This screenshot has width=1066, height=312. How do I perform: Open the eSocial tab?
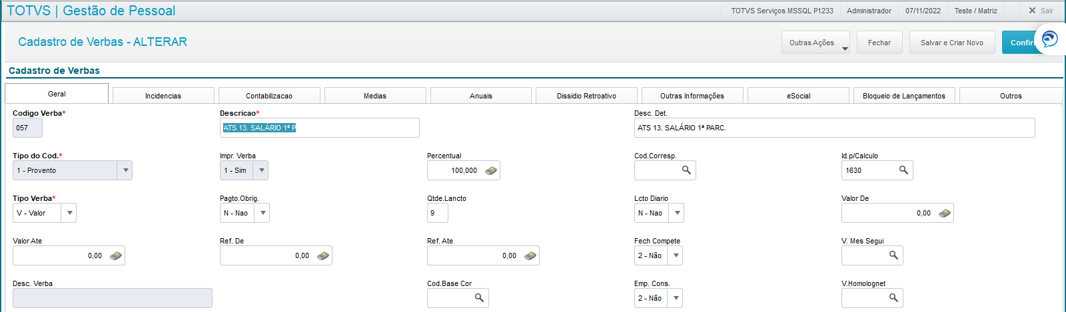pyautogui.click(x=798, y=96)
